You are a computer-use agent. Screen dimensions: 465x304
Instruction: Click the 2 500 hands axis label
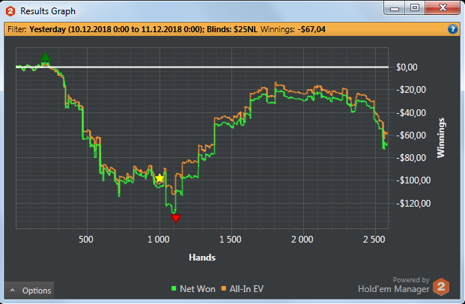374,240
